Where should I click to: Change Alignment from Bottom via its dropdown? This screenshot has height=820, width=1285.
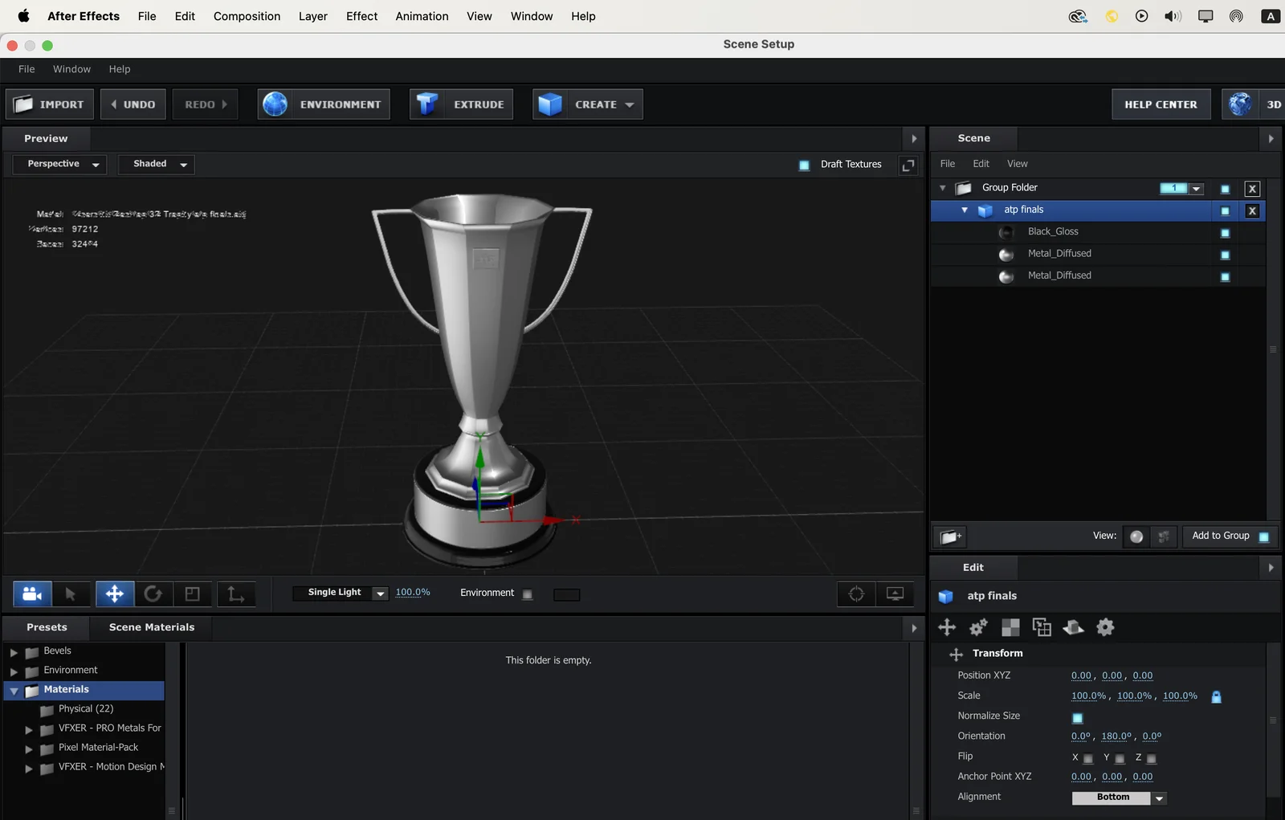[1159, 798]
